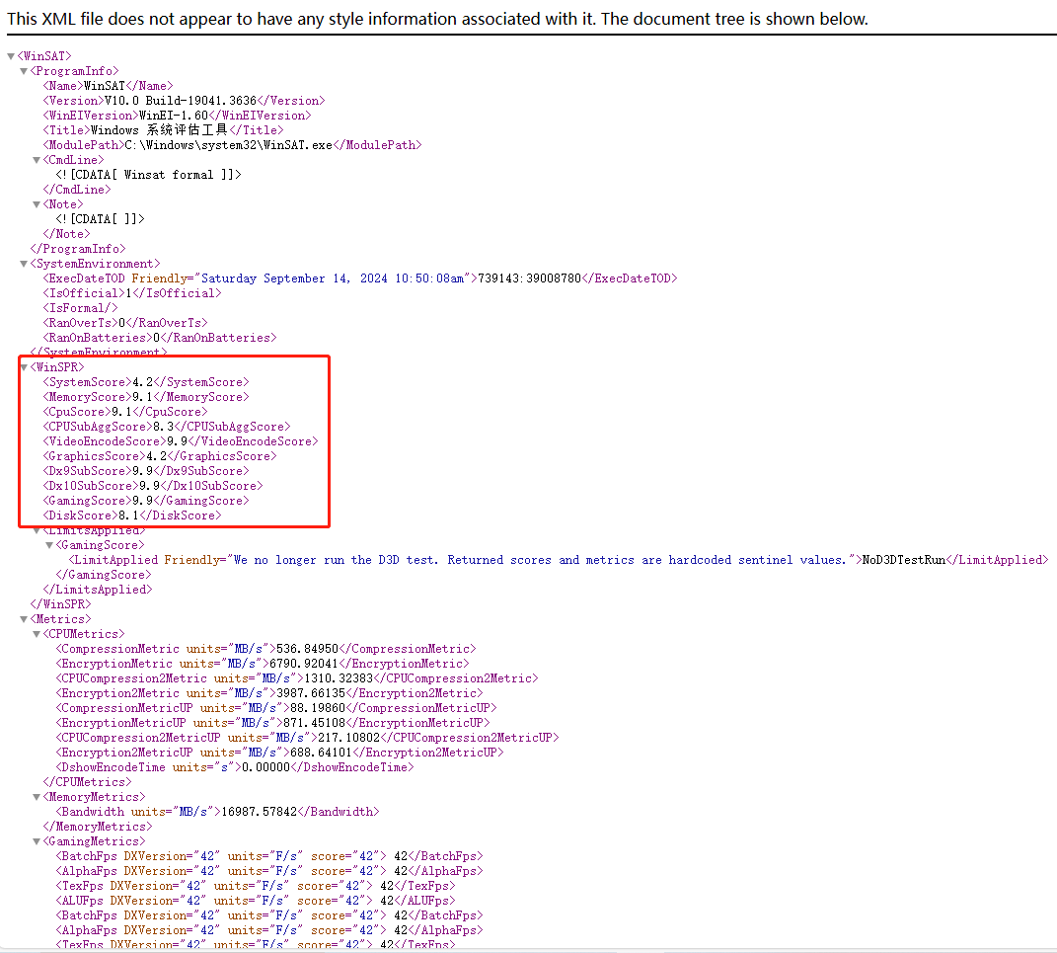Screen dimensions: 1057x953
Task: Click the XML no-style information message
Action: tap(437, 19)
